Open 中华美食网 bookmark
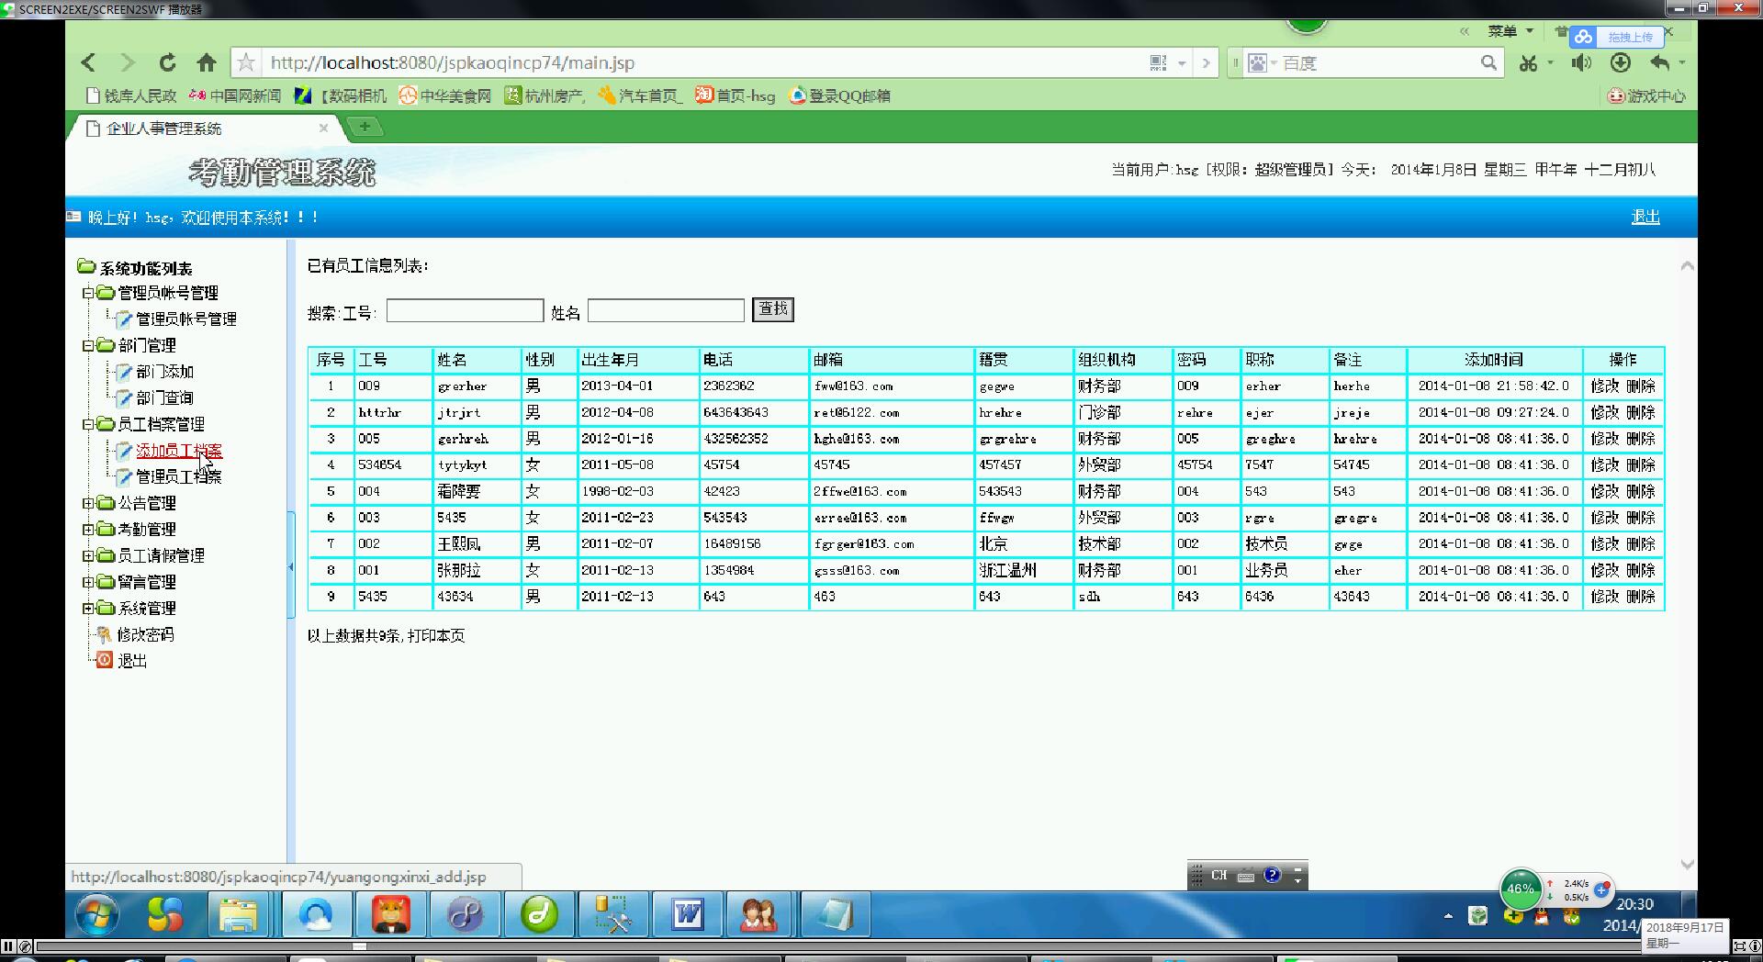The height and width of the screenshot is (962, 1763). 445,95
